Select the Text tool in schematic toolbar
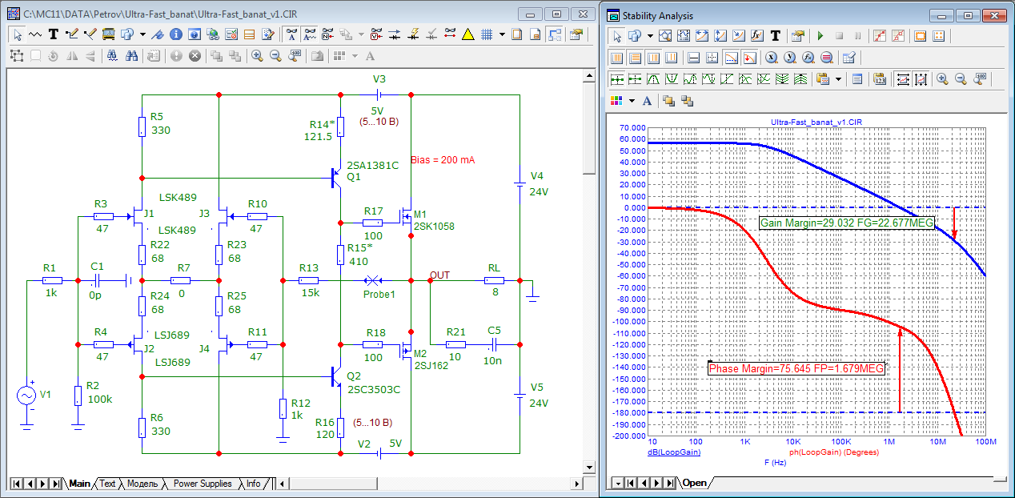The width and height of the screenshot is (1015, 498). click(x=54, y=34)
